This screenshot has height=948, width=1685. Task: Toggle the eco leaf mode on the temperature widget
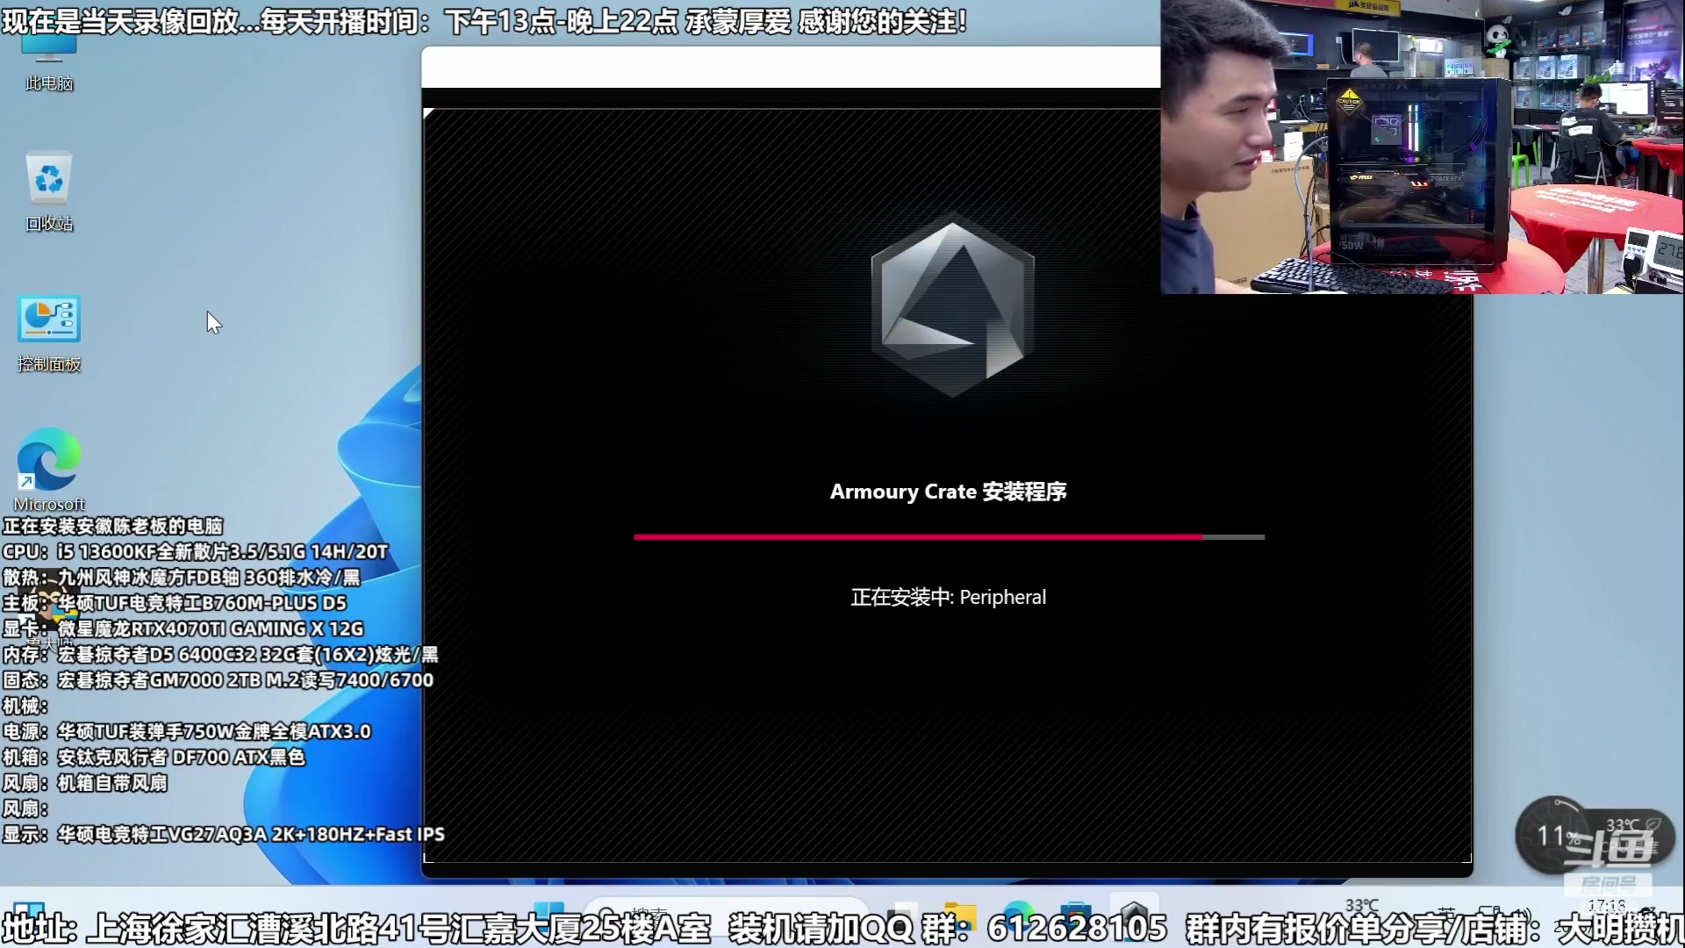[1653, 823]
